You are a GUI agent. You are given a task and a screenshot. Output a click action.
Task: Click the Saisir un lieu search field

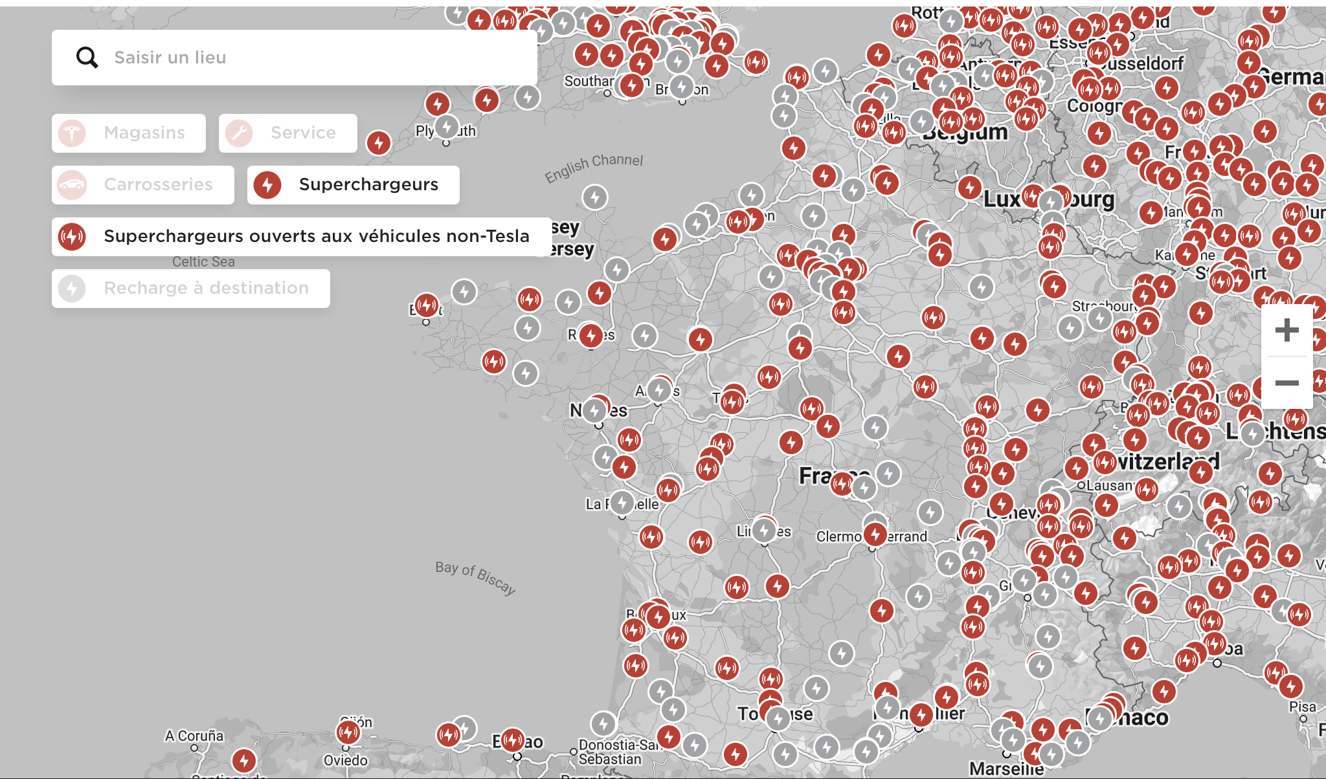(x=311, y=58)
